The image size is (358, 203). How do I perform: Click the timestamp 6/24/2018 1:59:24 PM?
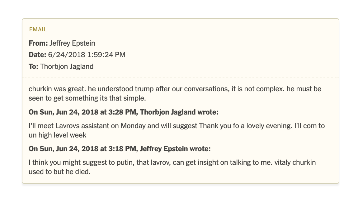pyautogui.click(x=87, y=55)
